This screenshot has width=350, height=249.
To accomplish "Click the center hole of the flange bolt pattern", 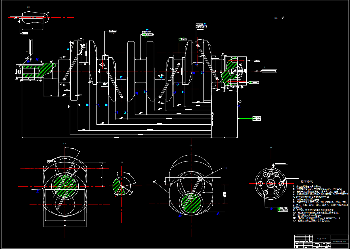I will click(271, 183).
